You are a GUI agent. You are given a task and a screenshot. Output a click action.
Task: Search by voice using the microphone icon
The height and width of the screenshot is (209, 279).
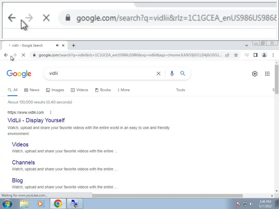point(172,73)
